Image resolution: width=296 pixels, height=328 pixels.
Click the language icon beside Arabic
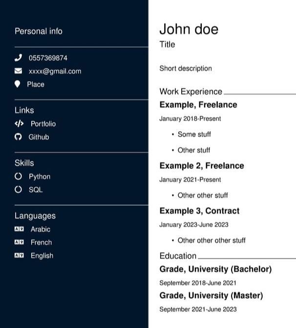click(x=19, y=229)
